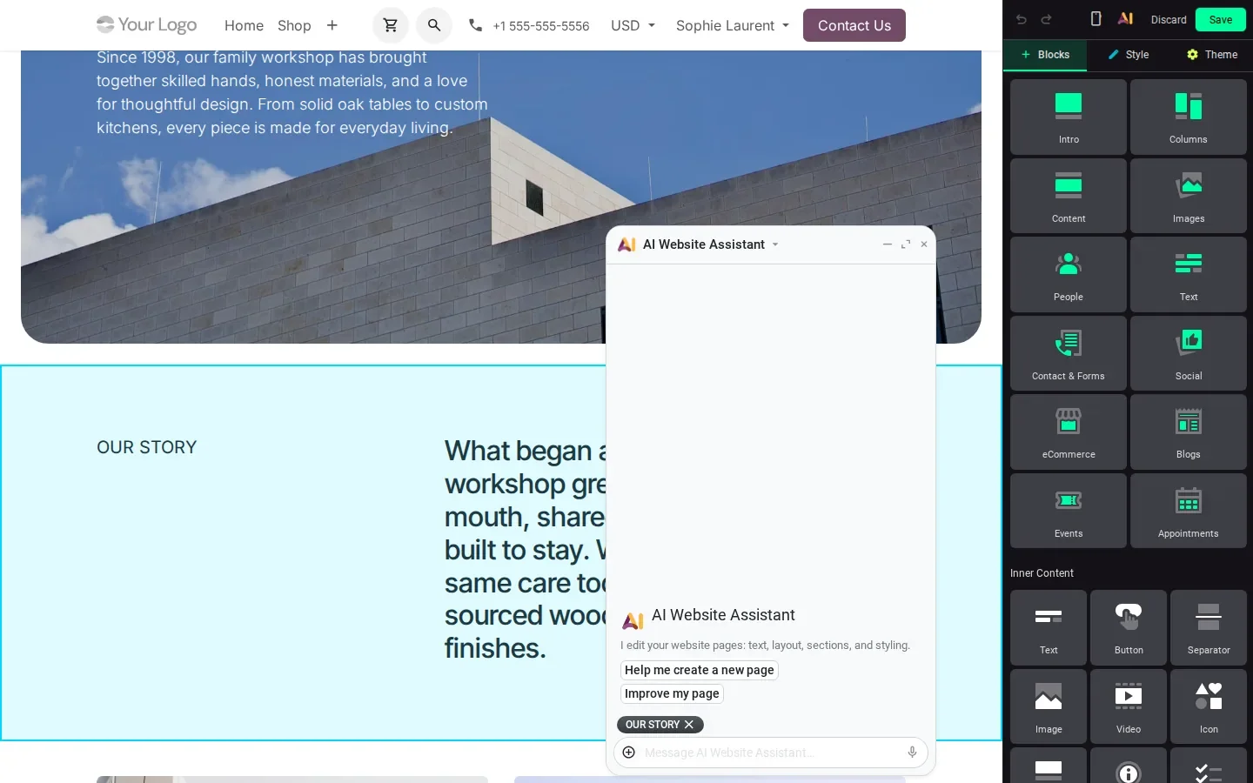The height and width of the screenshot is (783, 1253).
Task: Add the Columns block
Action: click(x=1189, y=117)
